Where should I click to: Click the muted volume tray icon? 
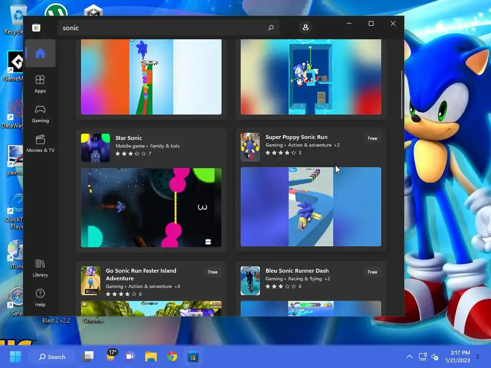435,356
